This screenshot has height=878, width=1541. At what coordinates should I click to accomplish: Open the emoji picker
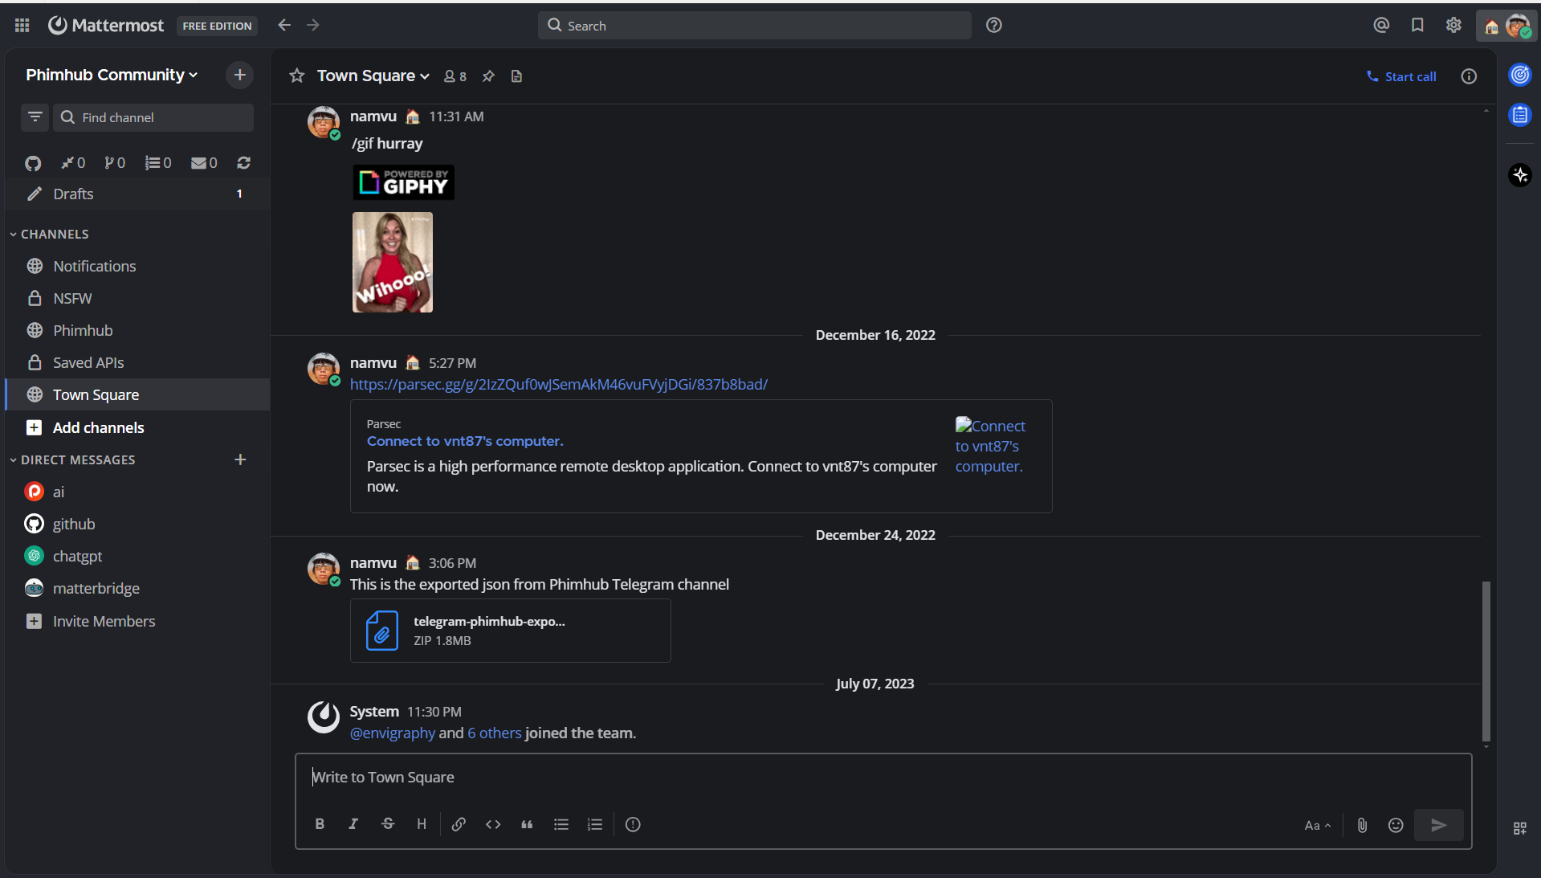coord(1396,825)
